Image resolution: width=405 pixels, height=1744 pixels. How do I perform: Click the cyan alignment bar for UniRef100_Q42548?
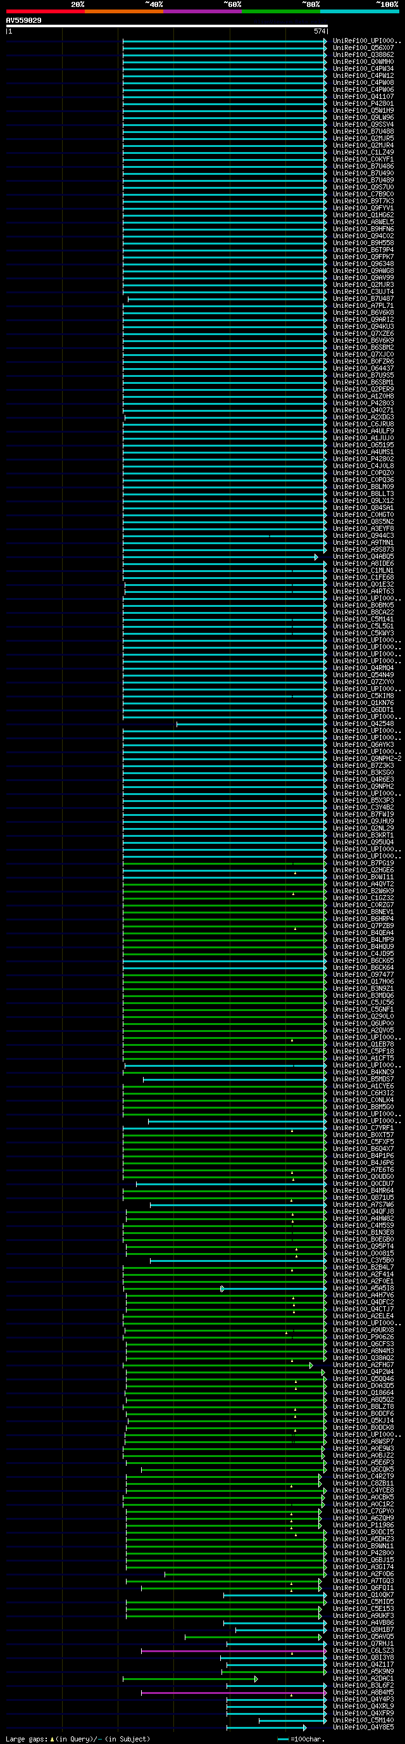[x=251, y=723]
